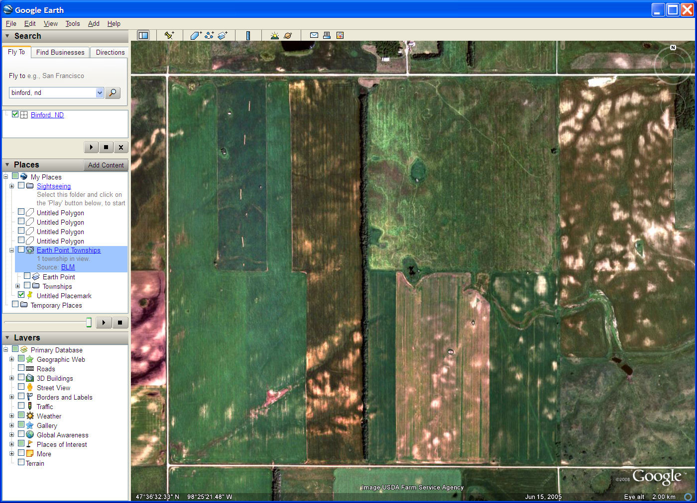Viewport: 697px width, 503px height.
Task: Click the Geographic Web green star icon
Action: [x=30, y=359]
